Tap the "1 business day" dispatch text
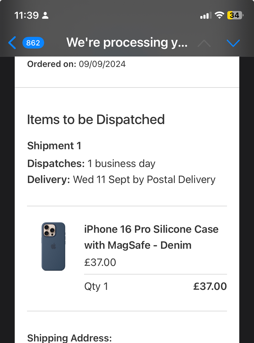 click(x=121, y=163)
